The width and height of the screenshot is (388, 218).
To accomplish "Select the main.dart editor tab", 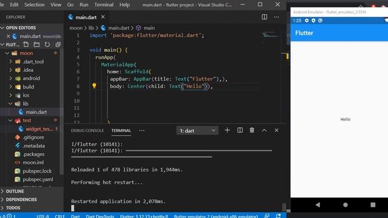I will pos(86,17).
